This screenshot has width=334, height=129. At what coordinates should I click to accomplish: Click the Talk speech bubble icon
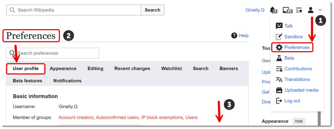click(x=279, y=26)
